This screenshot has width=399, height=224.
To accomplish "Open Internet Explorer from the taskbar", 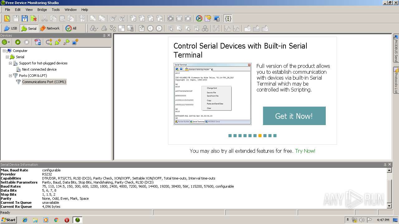I will click(x=25, y=220).
